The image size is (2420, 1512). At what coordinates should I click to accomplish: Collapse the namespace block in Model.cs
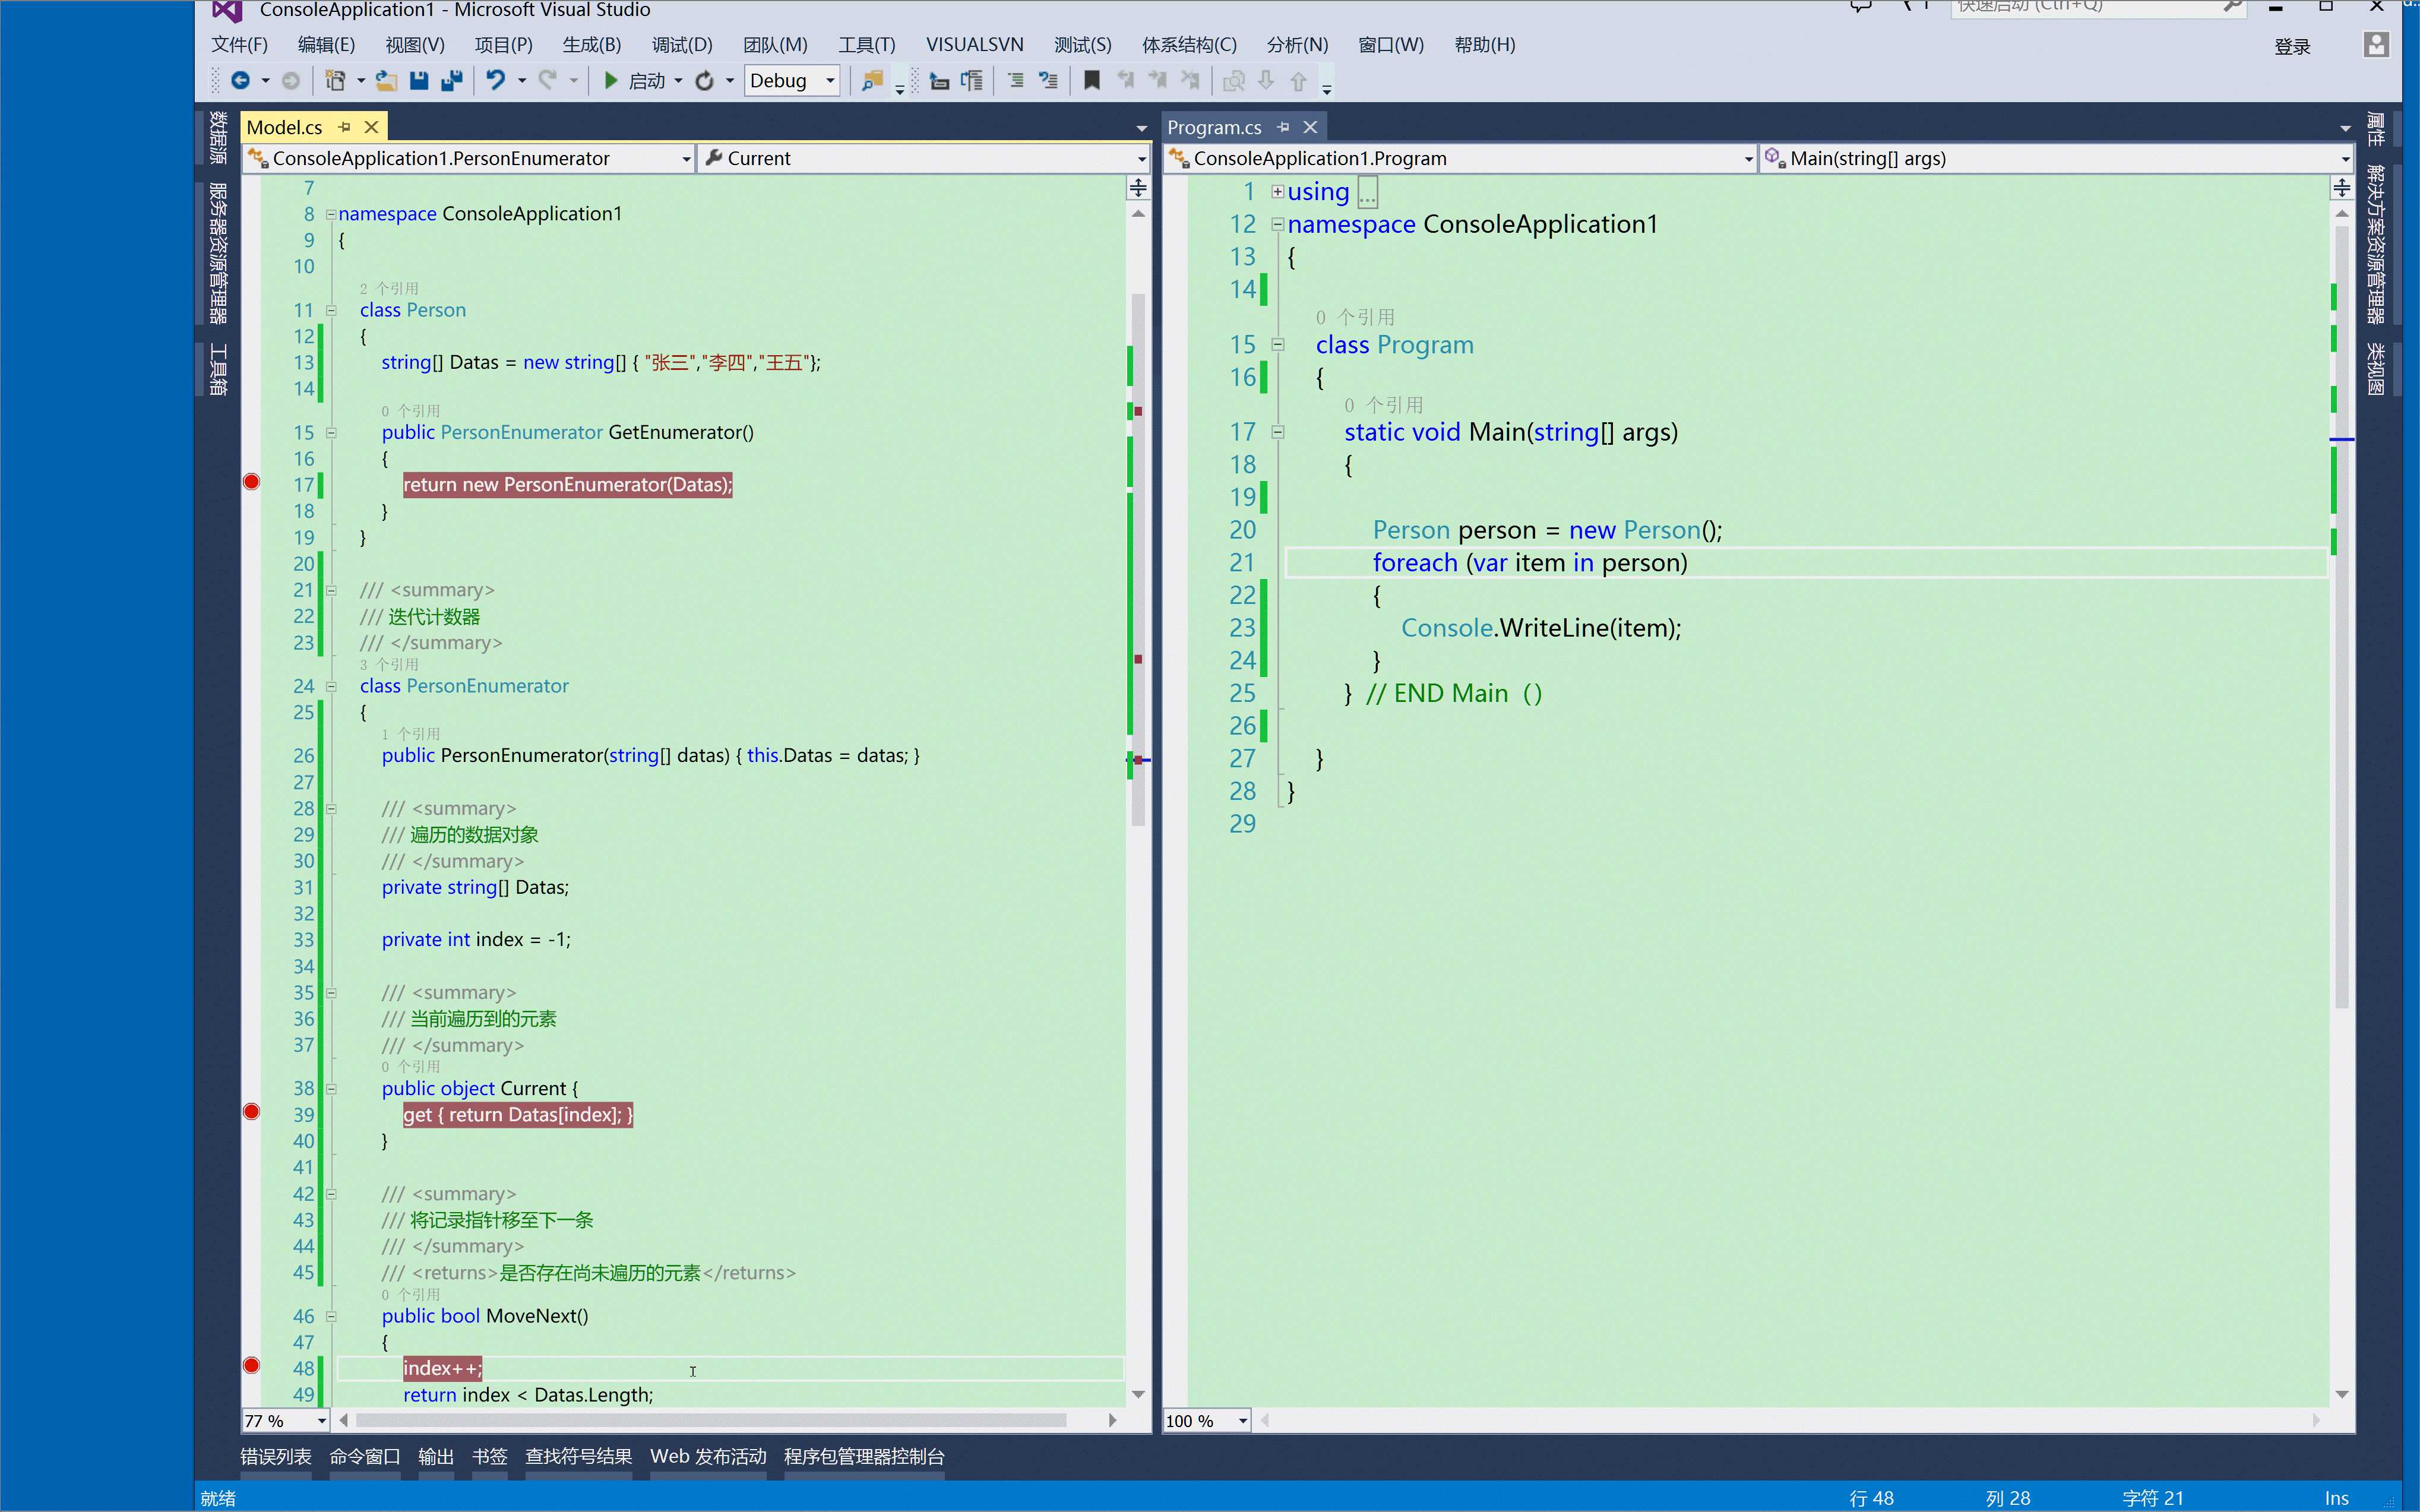point(331,214)
